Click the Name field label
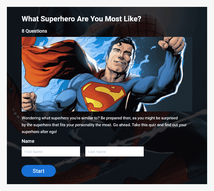This screenshot has height=191, width=214. point(28,141)
